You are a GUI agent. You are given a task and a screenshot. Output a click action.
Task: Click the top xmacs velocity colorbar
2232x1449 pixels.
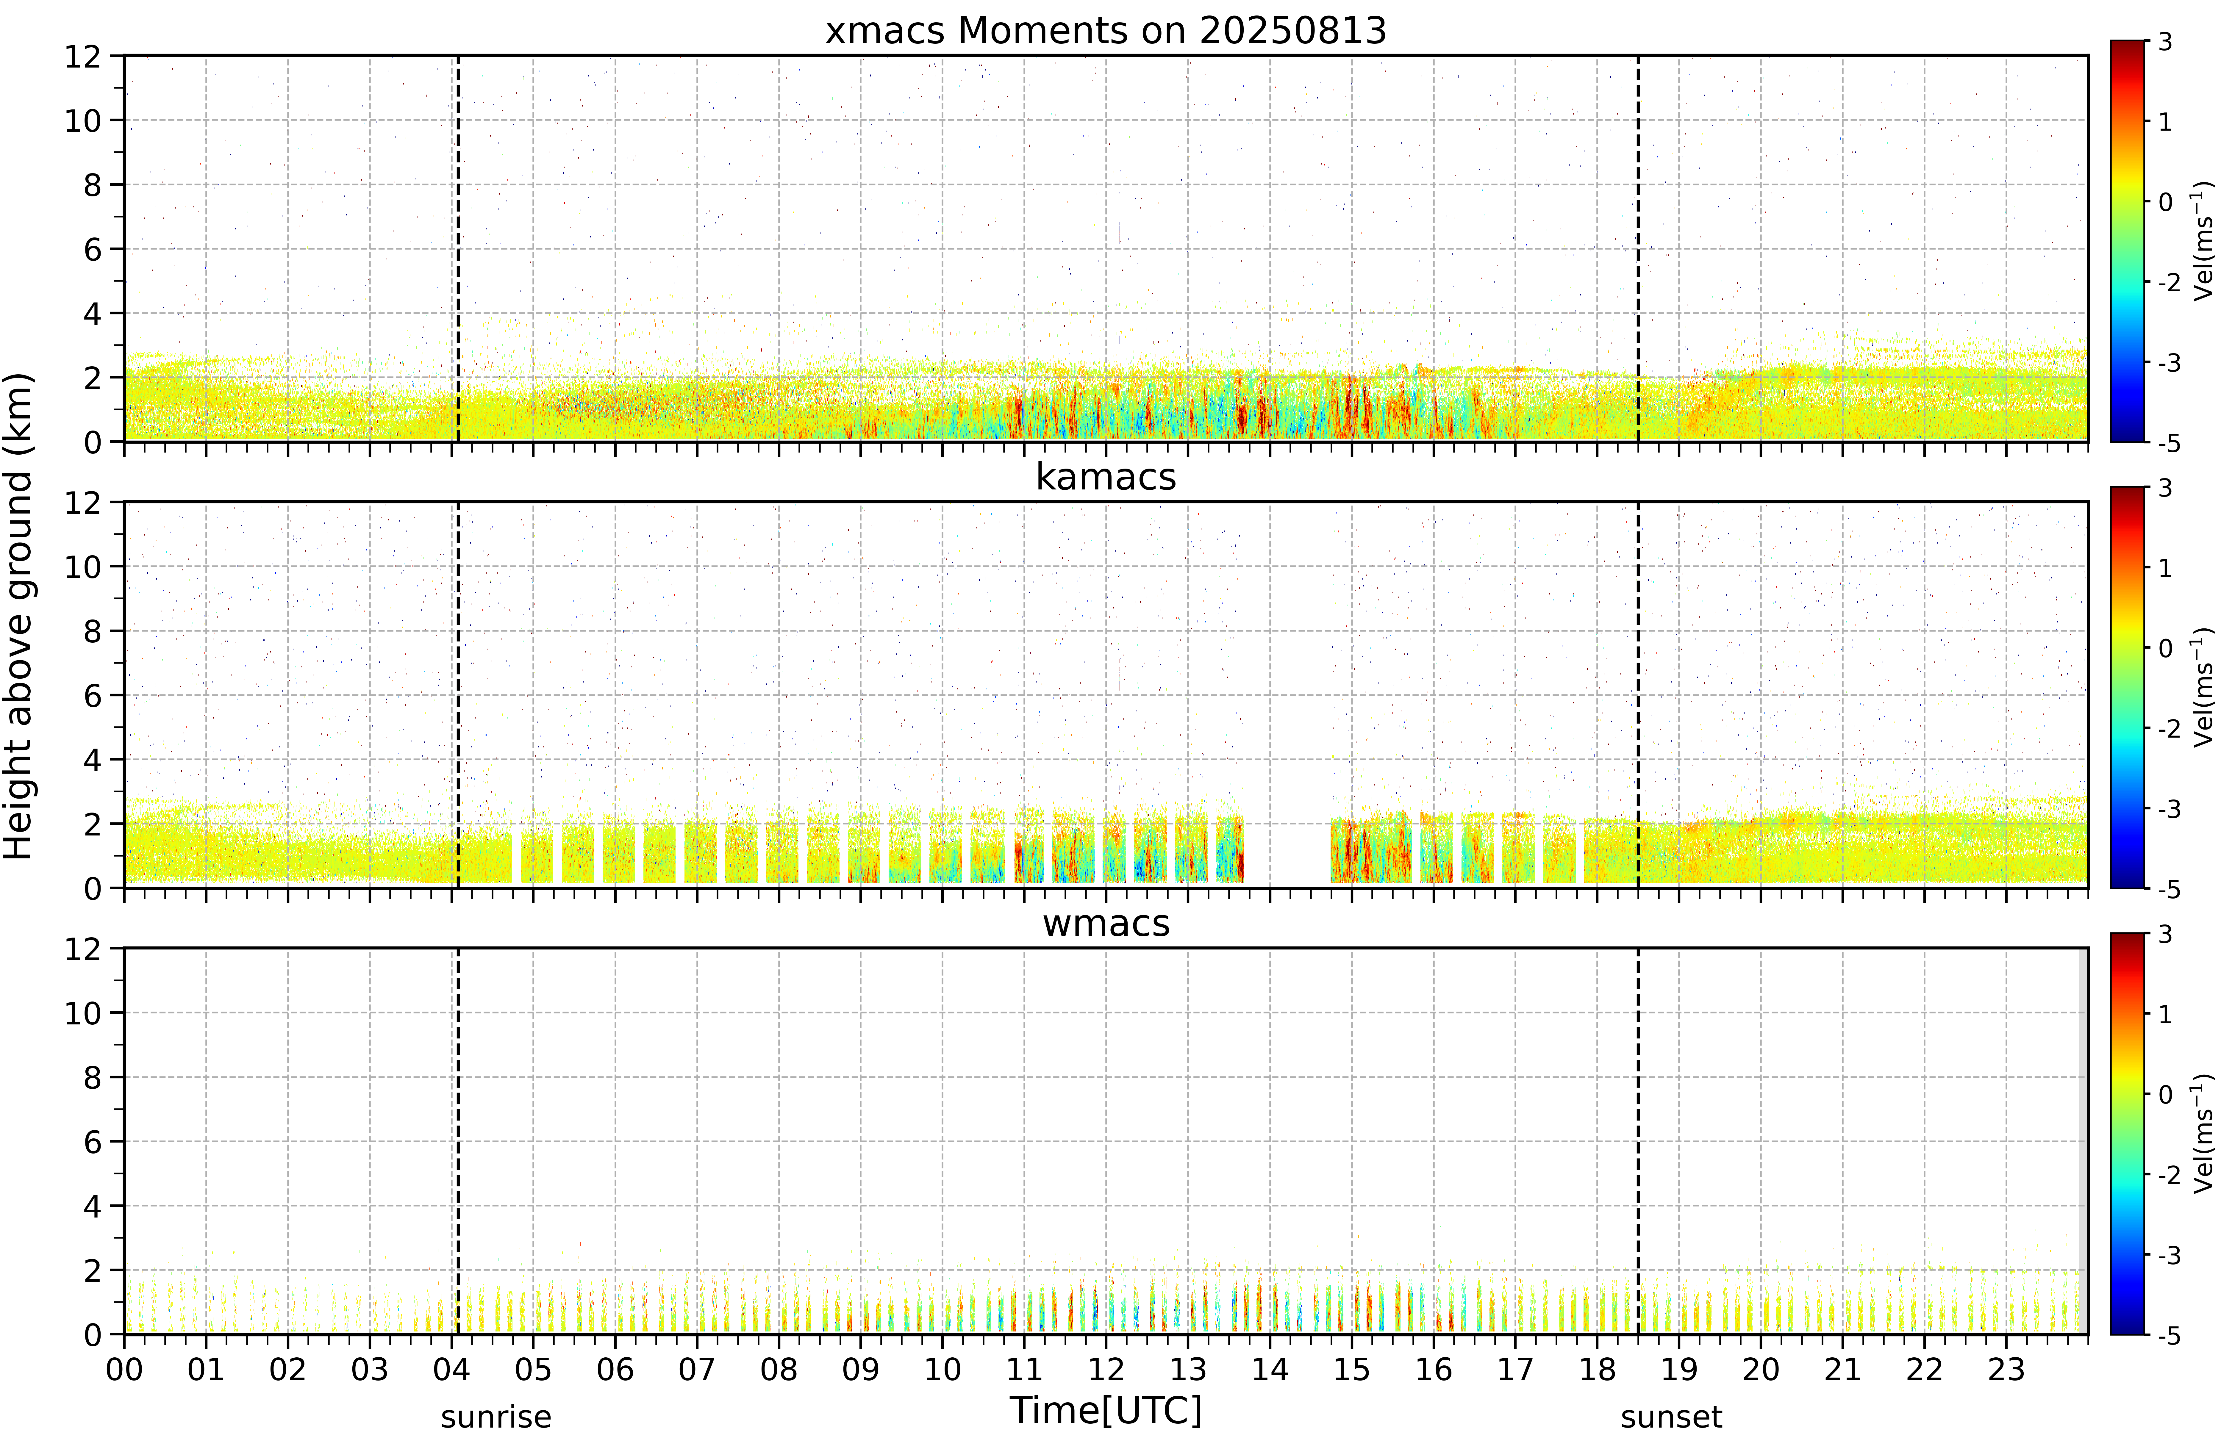tap(2128, 241)
